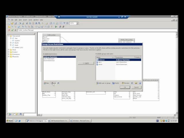Screen dimensions: 184x138
Task: Expand the Product class folder
Action: coord(9,52)
